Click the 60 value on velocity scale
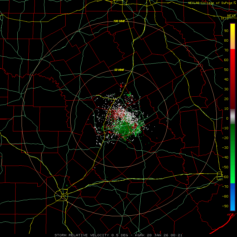This screenshot has width=237, height=237. click(x=226, y=60)
